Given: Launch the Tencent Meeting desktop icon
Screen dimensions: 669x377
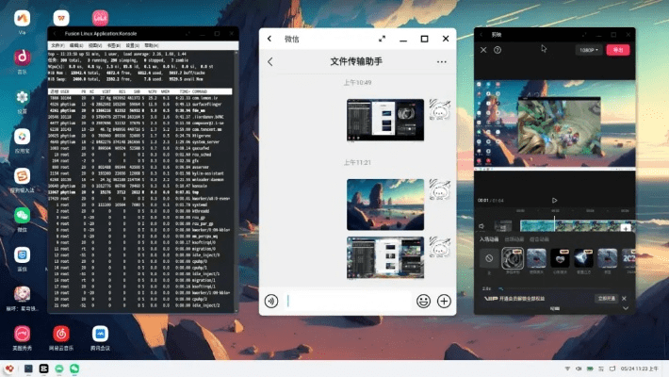Looking at the screenshot, I should [x=99, y=335].
